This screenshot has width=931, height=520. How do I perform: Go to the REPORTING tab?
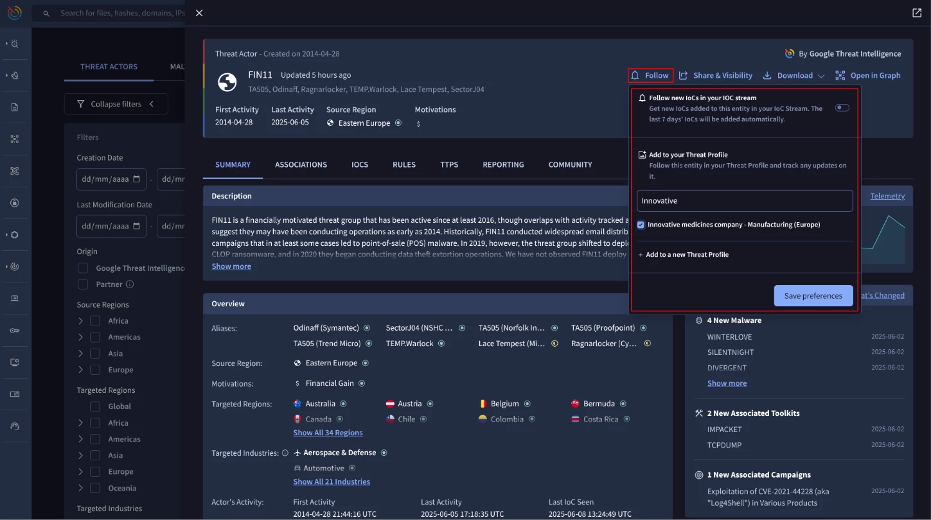coord(503,165)
